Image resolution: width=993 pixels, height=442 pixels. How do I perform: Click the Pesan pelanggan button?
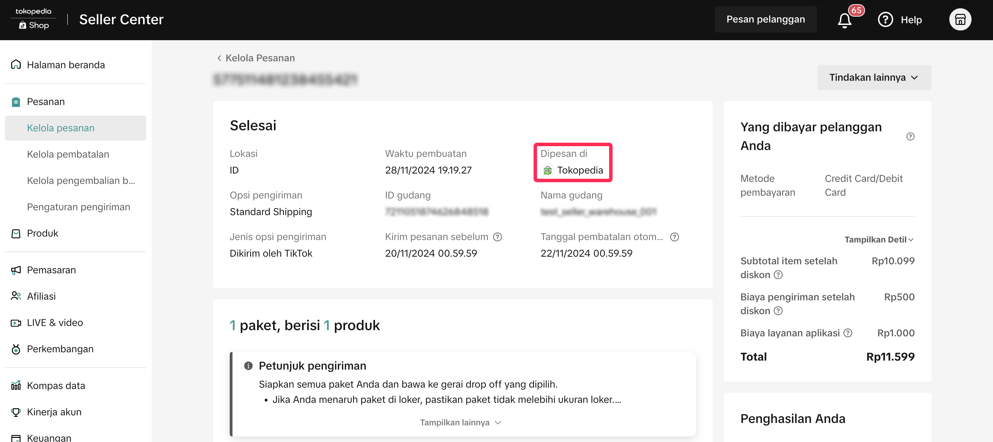(765, 19)
